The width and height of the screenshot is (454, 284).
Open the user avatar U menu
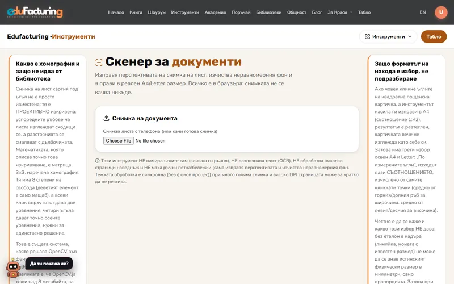point(441,12)
